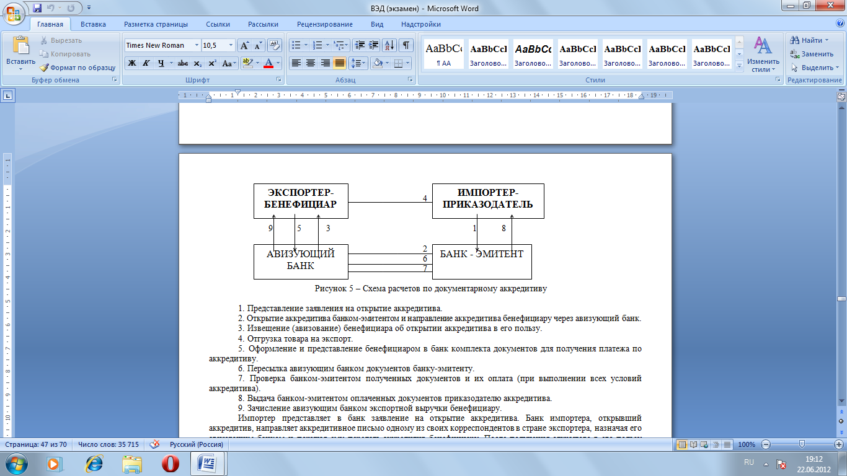
Task: Toggle italic (К) formatting
Action: coord(146,63)
